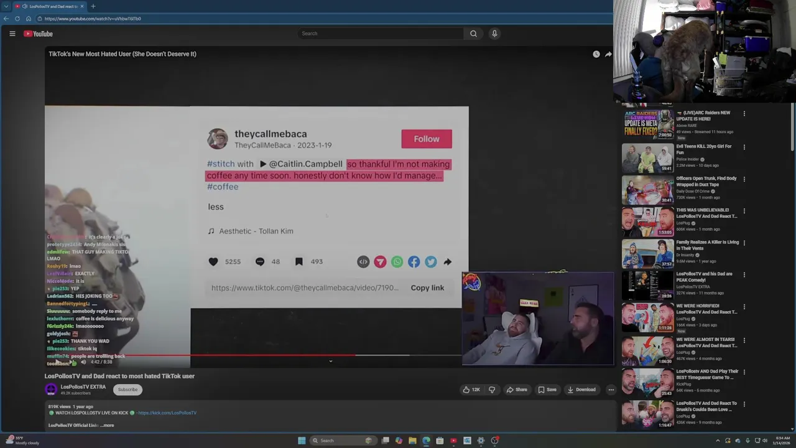This screenshot has height=448, width=796.
Task: Open the ARC Raiders NEW UPDATE thumbnail
Action: pos(648,124)
